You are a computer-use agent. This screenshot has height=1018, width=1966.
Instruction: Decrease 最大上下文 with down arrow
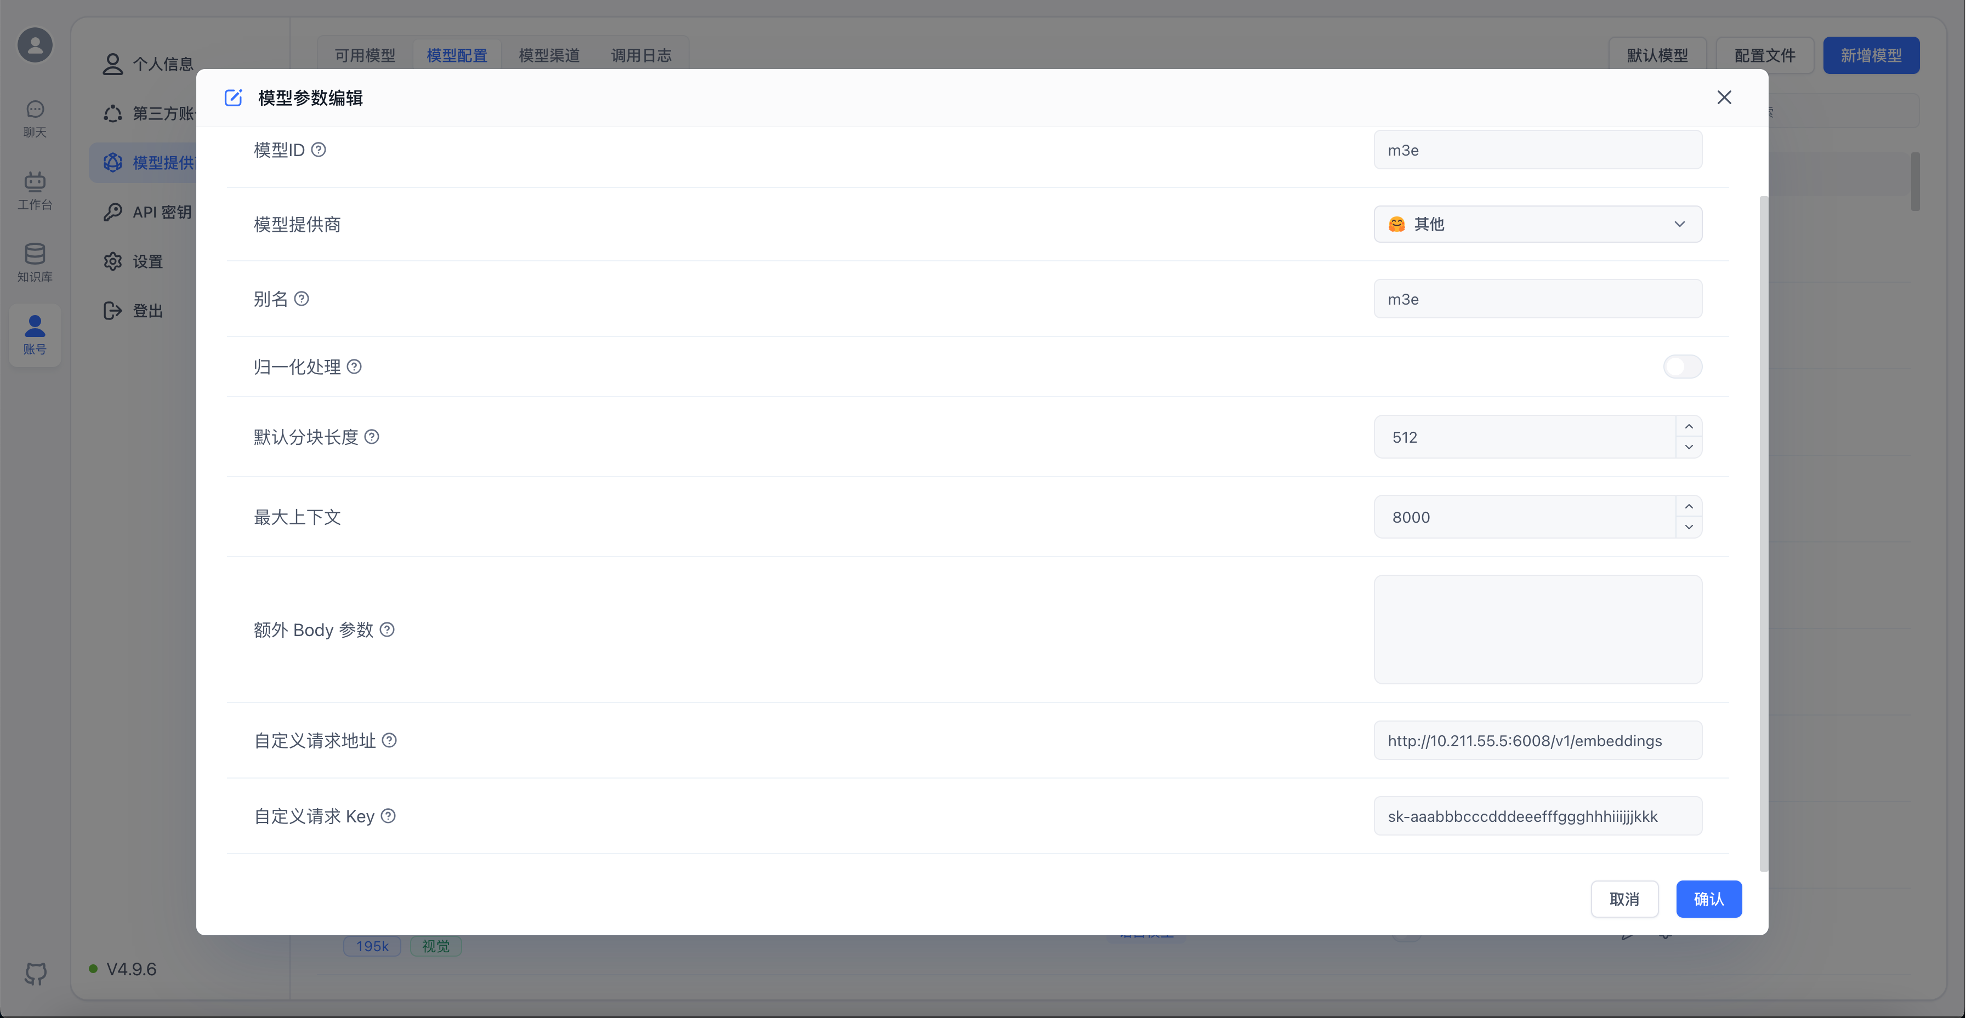click(x=1689, y=527)
